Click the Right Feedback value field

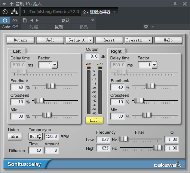117,87
